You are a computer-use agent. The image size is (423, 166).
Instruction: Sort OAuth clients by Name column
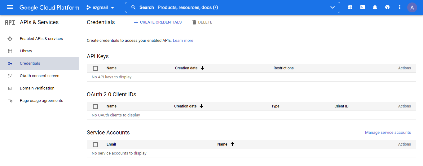coord(112,106)
